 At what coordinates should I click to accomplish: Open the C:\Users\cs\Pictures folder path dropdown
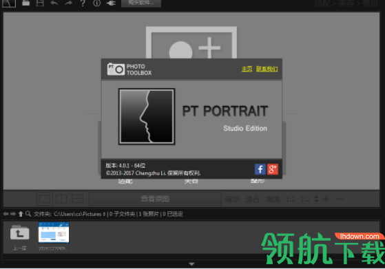point(80,214)
